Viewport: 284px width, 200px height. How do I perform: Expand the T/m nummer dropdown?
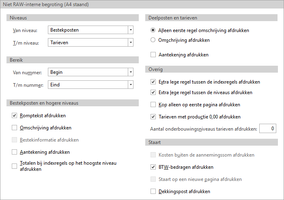(x=130, y=84)
